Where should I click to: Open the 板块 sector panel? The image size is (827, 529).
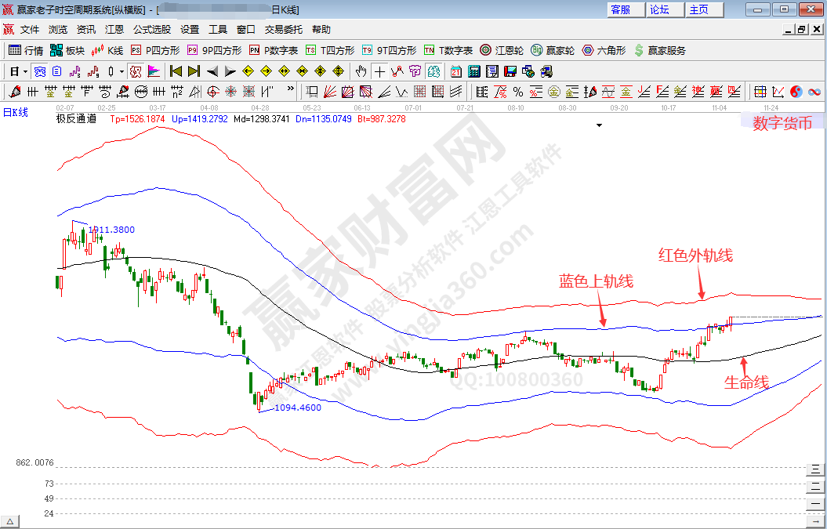click(67, 50)
